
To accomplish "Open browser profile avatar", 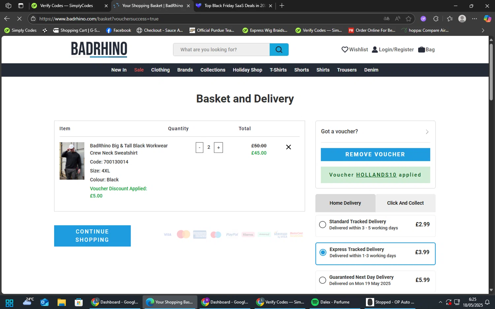I will [x=462, y=19].
